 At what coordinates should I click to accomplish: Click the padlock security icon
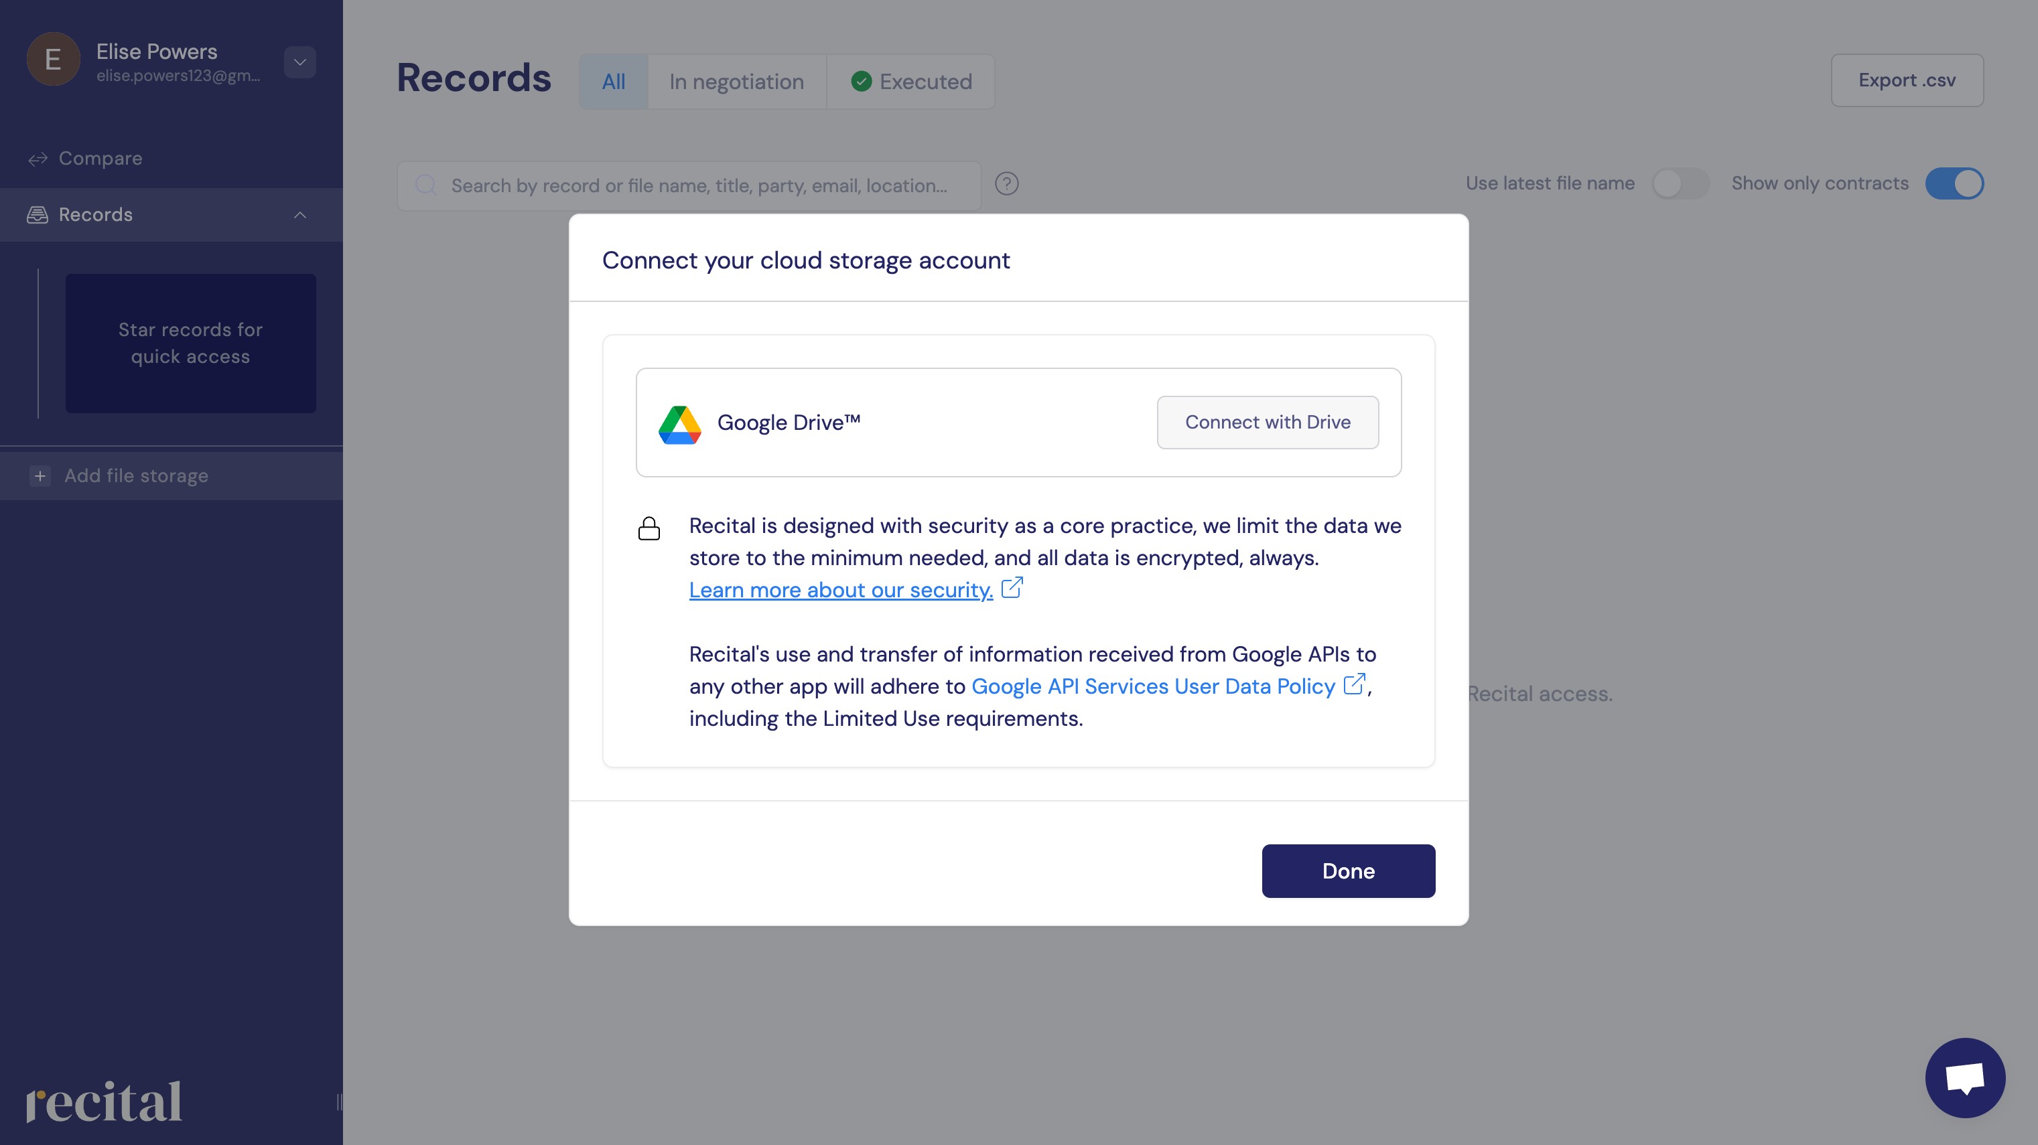tap(649, 528)
